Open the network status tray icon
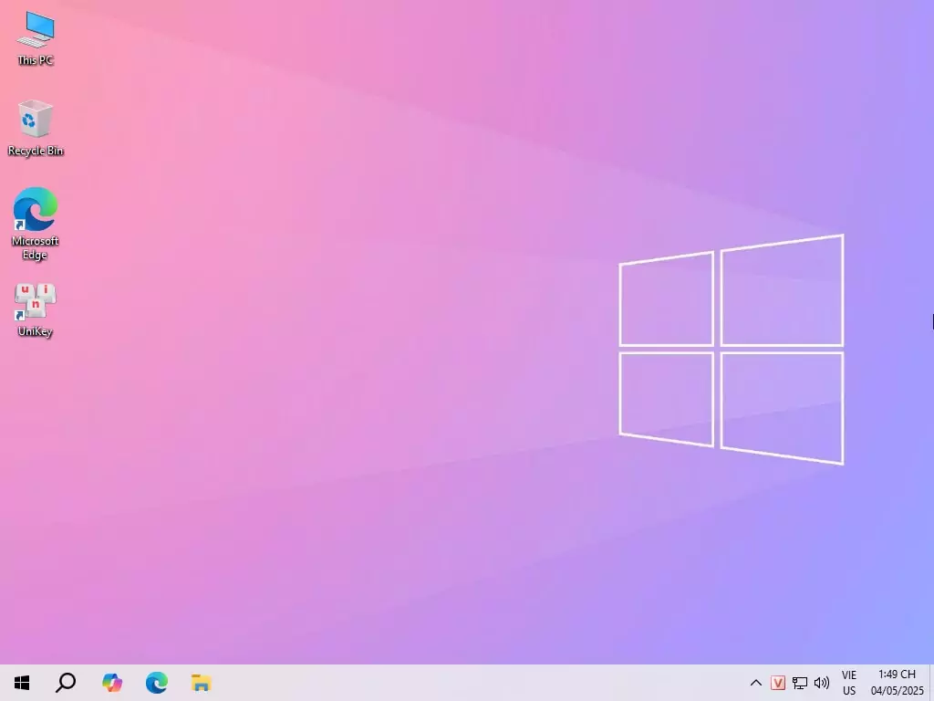The image size is (934, 701). point(799,683)
